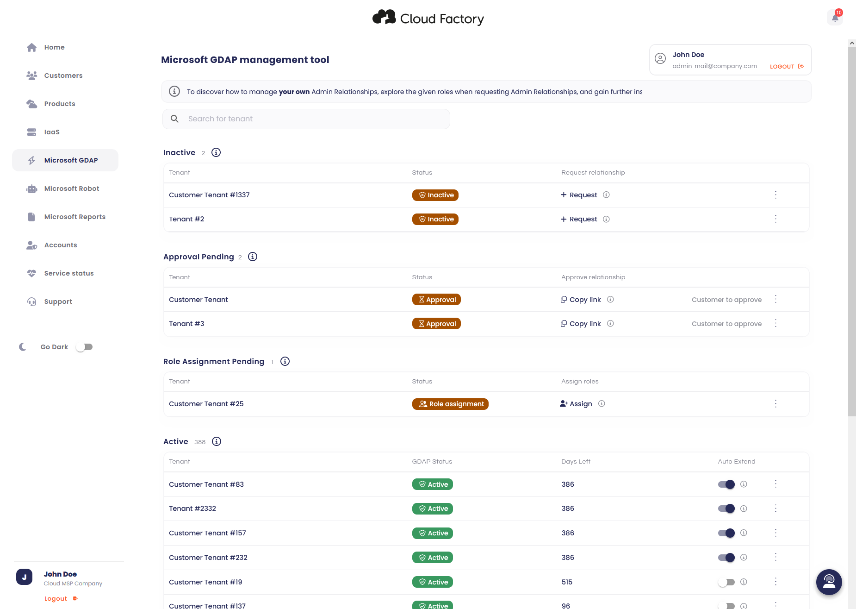Screen dimensions: 856x609
Task: Open the support chat bubble icon
Action: pyautogui.click(x=829, y=582)
